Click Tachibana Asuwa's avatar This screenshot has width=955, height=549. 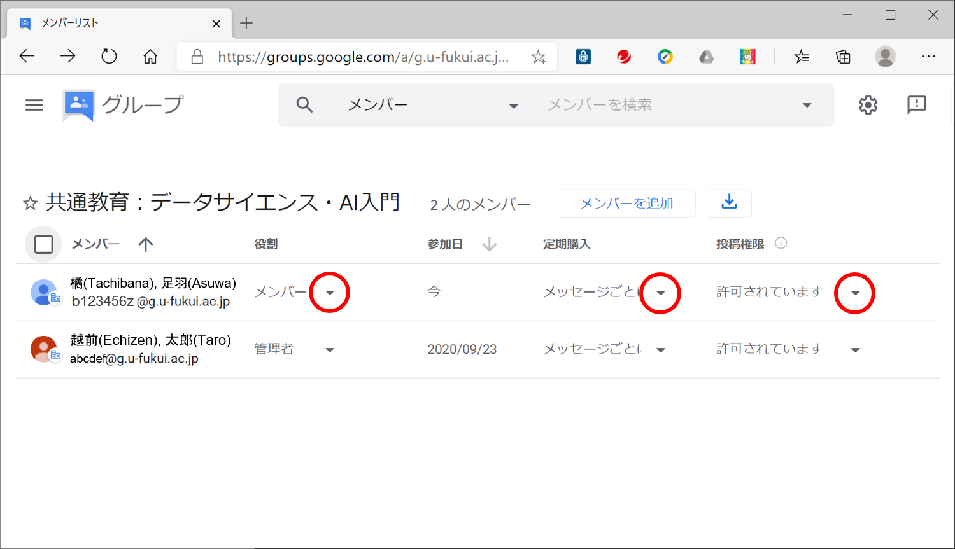coord(44,292)
